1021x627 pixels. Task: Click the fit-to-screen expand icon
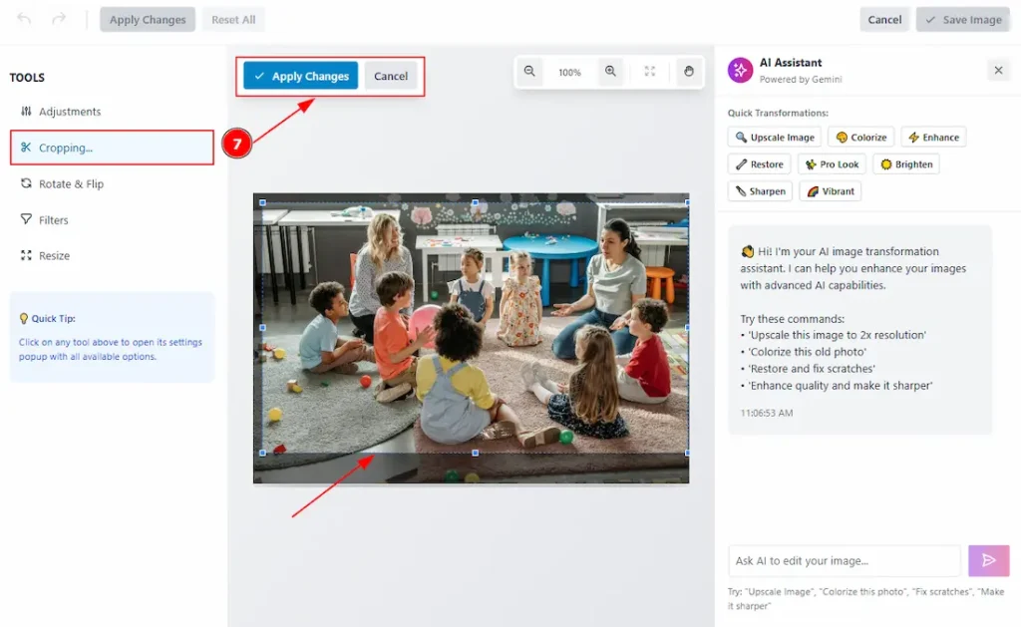click(x=650, y=72)
